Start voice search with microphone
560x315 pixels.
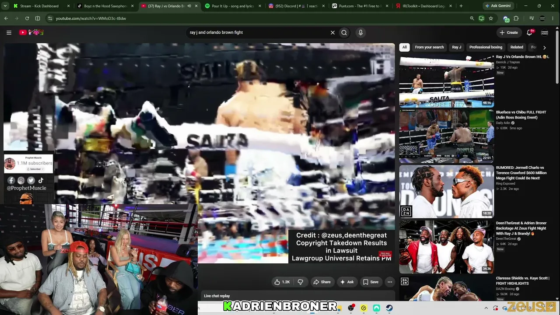coord(360,32)
